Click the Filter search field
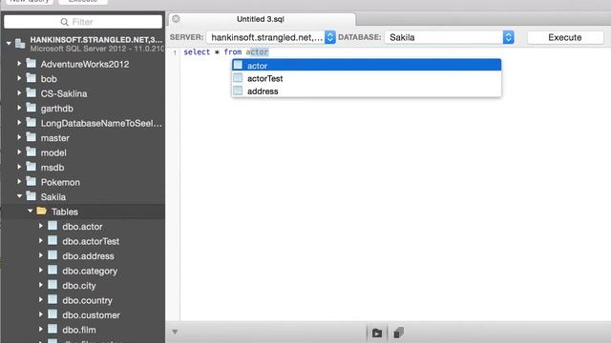611x343 pixels. (x=83, y=22)
